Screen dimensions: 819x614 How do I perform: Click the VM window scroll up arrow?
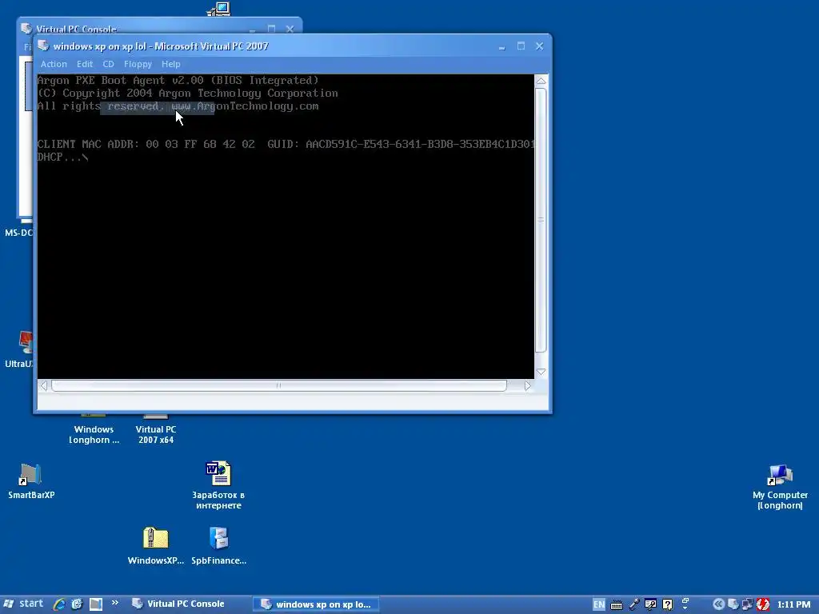tap(541, 81)
